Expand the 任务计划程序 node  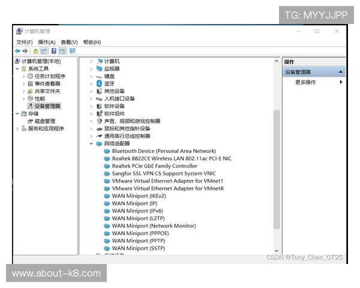[x=23, y=76]
